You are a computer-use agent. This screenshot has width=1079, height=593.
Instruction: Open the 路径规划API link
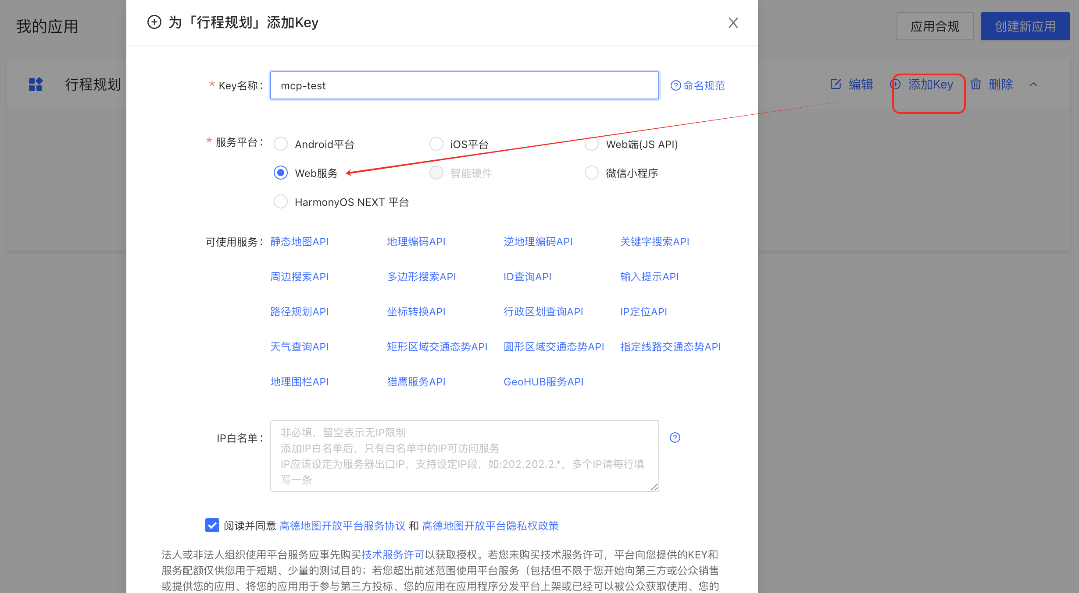point(299,312)
